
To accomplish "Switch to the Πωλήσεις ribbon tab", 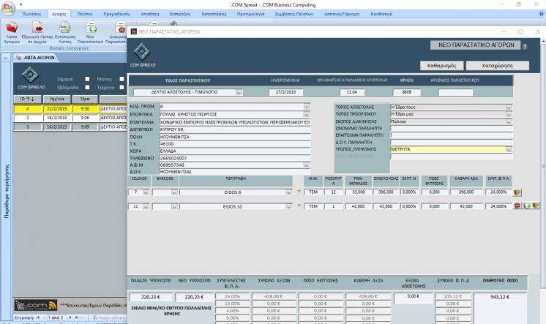I will 31,15.
